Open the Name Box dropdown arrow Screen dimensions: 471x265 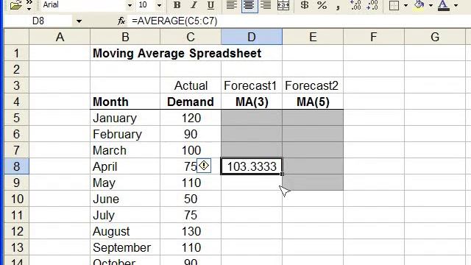tap(79, 21)
